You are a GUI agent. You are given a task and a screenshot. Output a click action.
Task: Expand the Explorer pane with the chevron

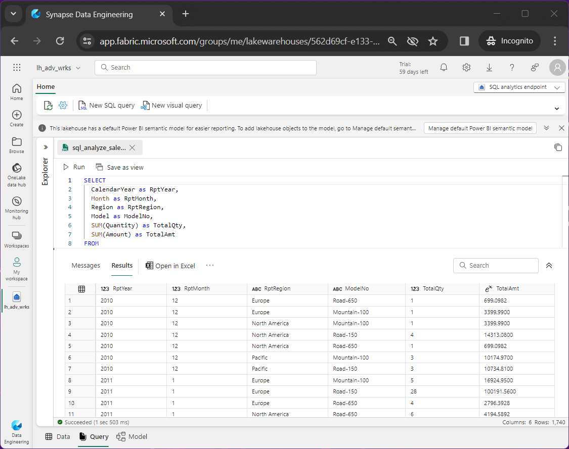click(46, 147)
